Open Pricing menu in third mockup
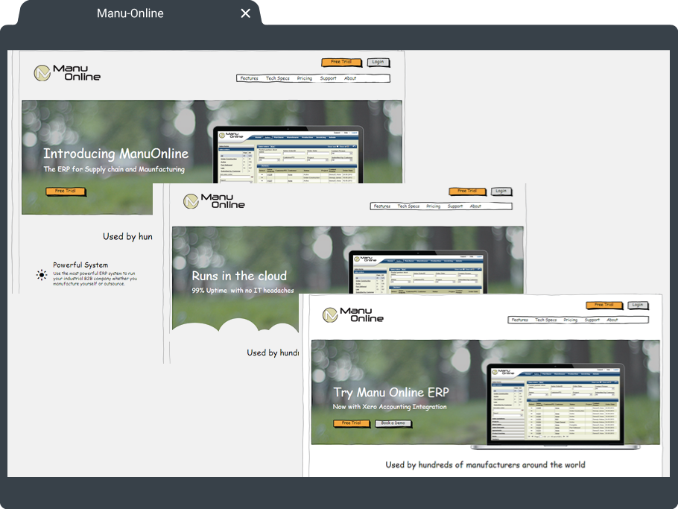This screenshot has width=678, height=509. [570, 320]
